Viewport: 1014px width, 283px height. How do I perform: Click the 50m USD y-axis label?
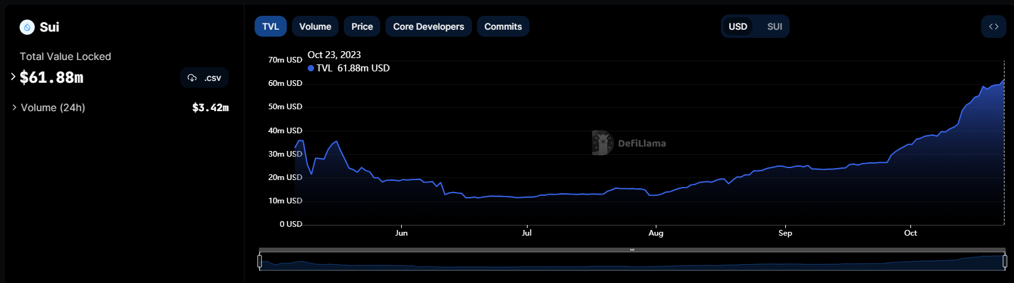285,107
